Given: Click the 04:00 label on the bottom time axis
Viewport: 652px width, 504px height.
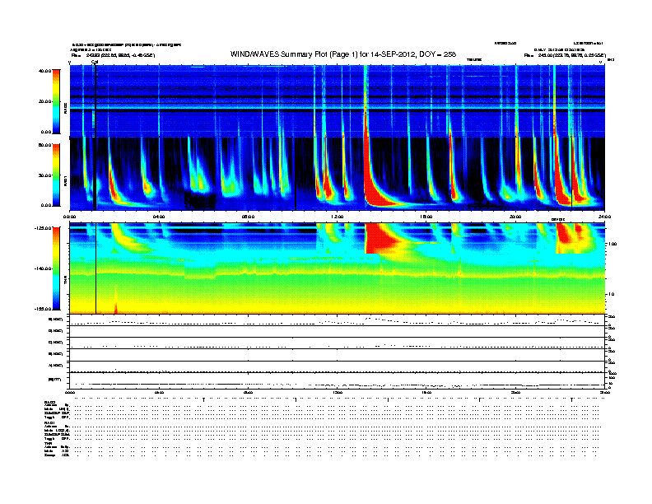Looking at the screenshot, I should point(159,392).
